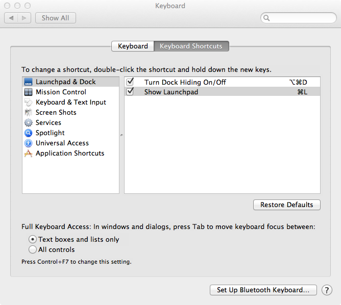Select the Keyboard & Text Input icon
This screenshot has height=305, width=341.
point(28,103)
